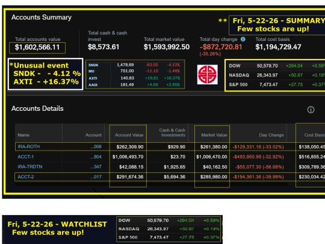Click total day change -$872,720.81
This screenshot has height=244, width=325.
pos(221,47)
